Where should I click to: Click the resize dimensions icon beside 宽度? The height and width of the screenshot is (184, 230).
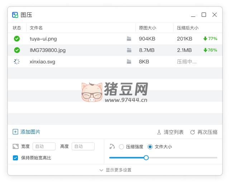tap(15, 146)
